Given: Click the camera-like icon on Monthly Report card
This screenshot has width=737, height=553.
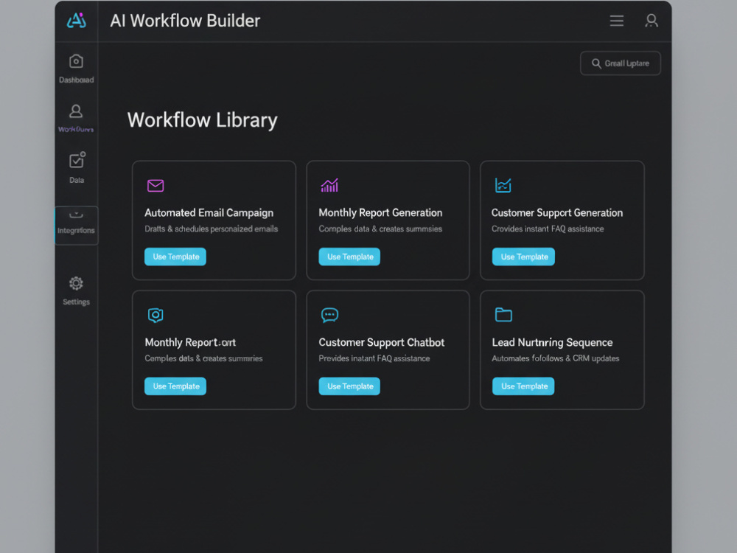Looking at the screenshot, I should tap(156, 315).
